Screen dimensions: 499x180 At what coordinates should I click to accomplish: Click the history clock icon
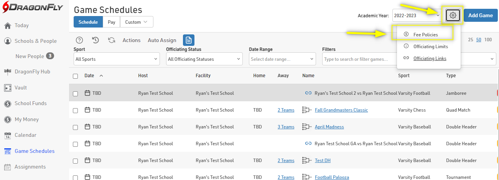(x=96, y=40)
